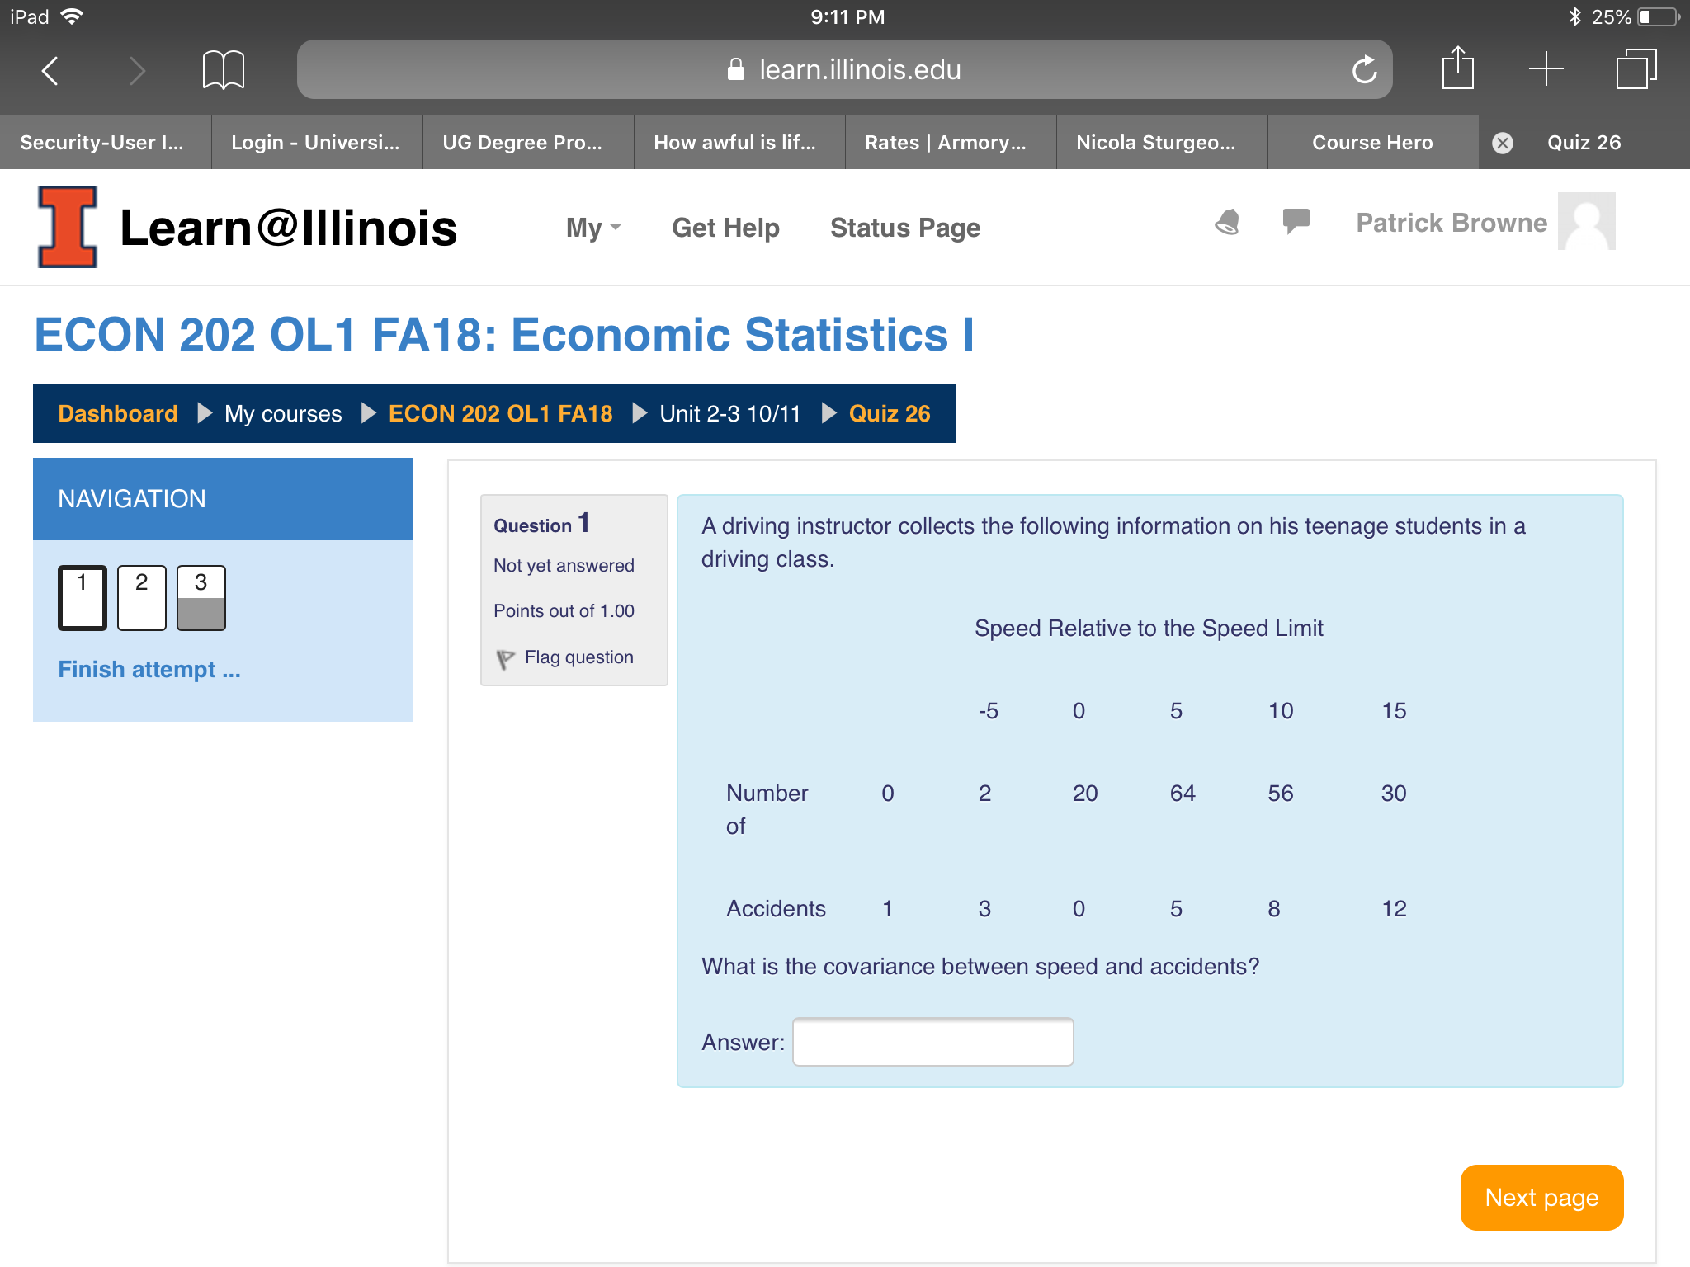
Task: Tap the Safari back arrow
Action: (x=51, y=70)
